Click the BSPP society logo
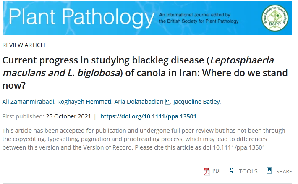Image resolution: width=298 pixels, height=184 pixels. [x=274, y=18]
